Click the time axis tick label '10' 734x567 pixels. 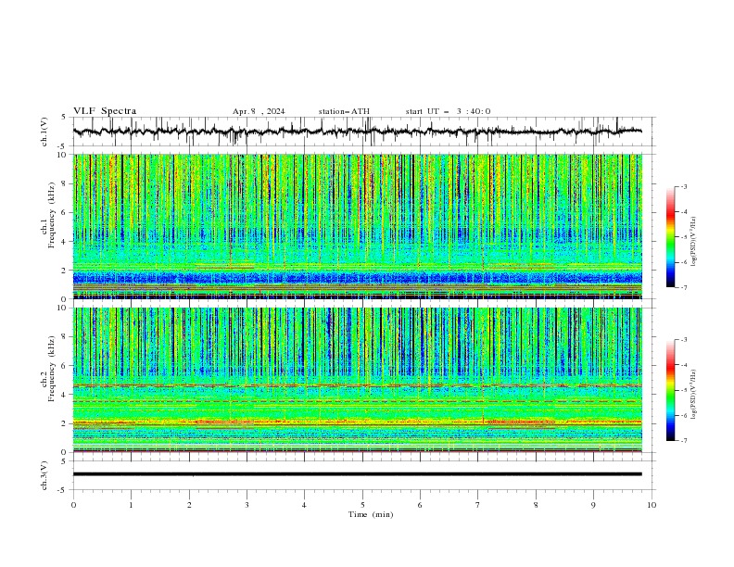click(652, 505)
